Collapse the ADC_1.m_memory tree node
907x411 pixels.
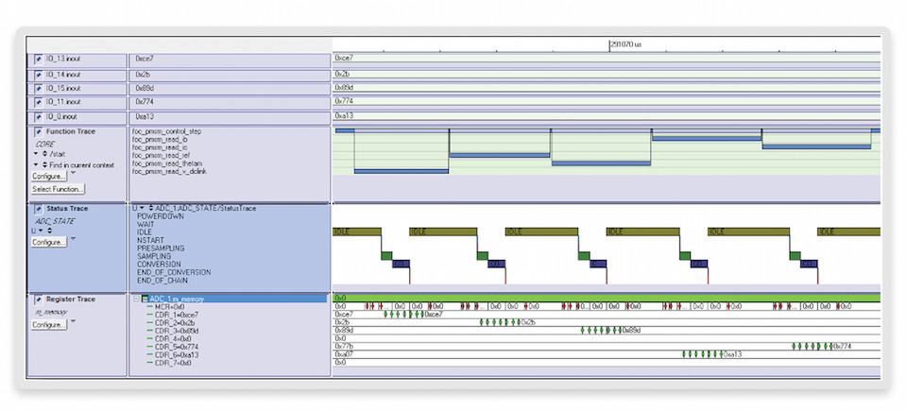[x=136, y=300]
